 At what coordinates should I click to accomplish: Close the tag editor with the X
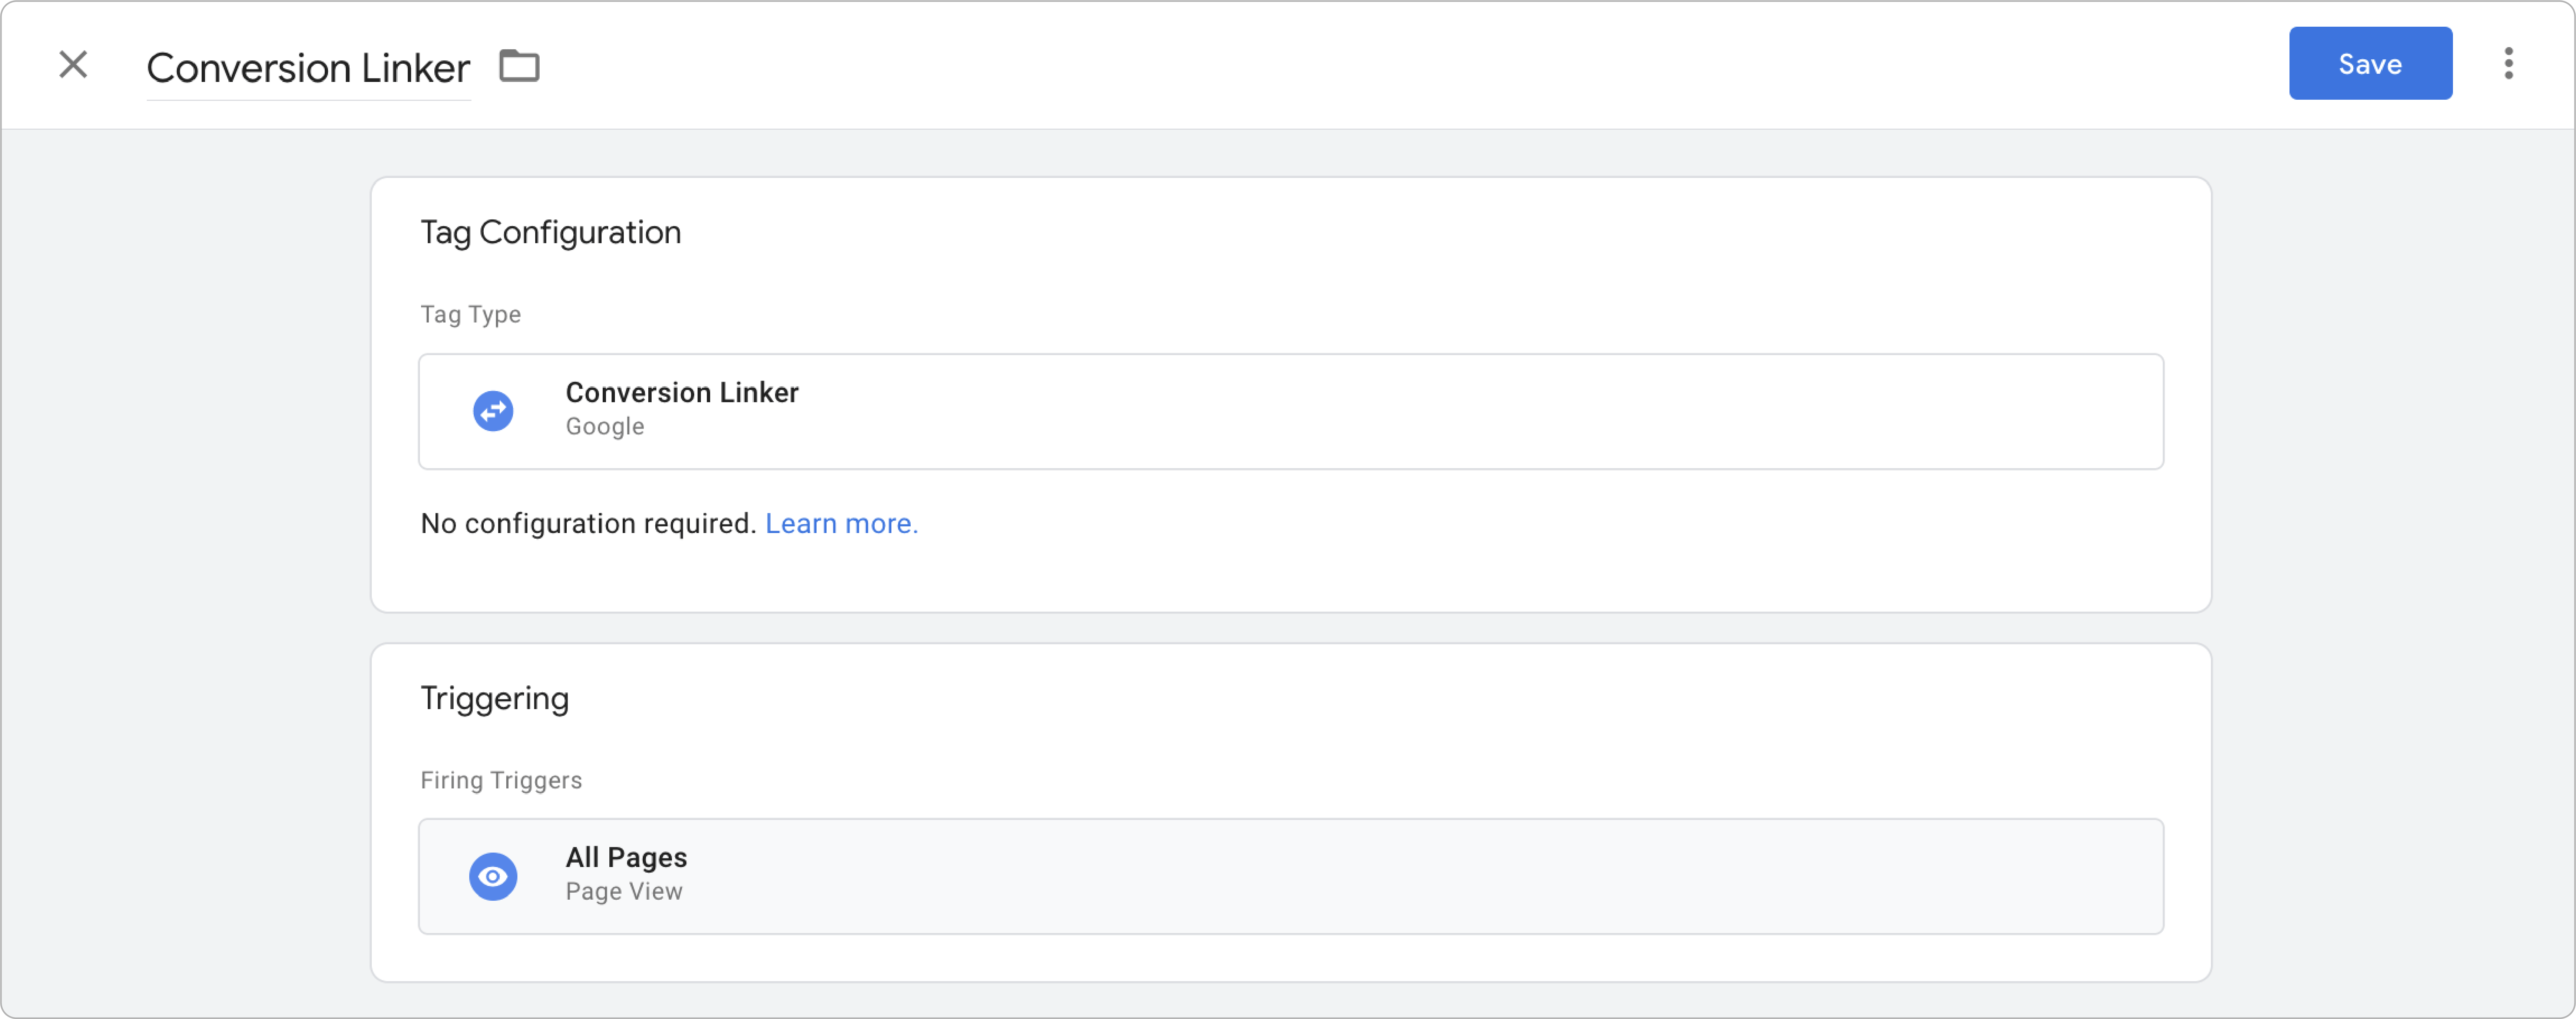point(73,65)
